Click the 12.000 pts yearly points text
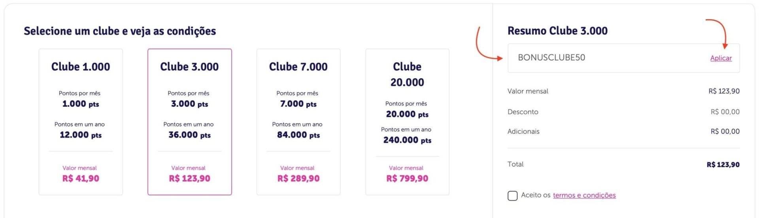Screen dimensions: 759x218 tap(81, 135)
